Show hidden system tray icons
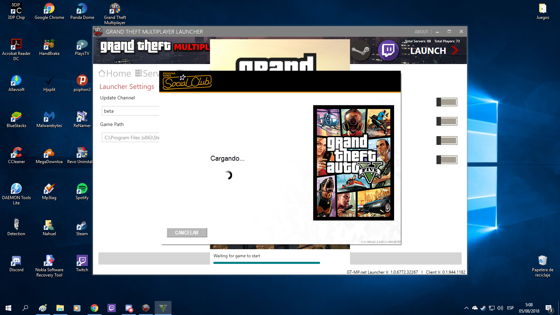This screenshot has width=560, height=315. (466, 308)
